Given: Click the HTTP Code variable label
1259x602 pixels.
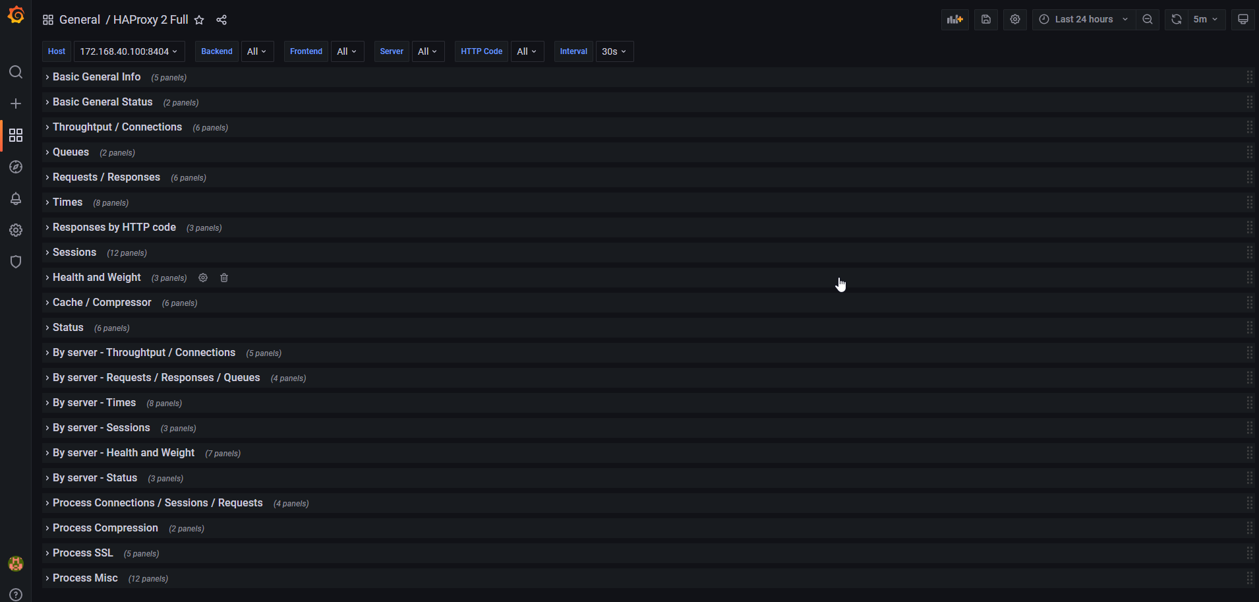Looking at the screenshot, I should click(482, 51).
